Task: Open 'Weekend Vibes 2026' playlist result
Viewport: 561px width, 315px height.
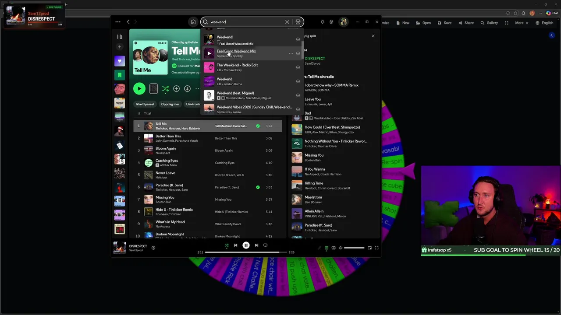Action: 252,109
